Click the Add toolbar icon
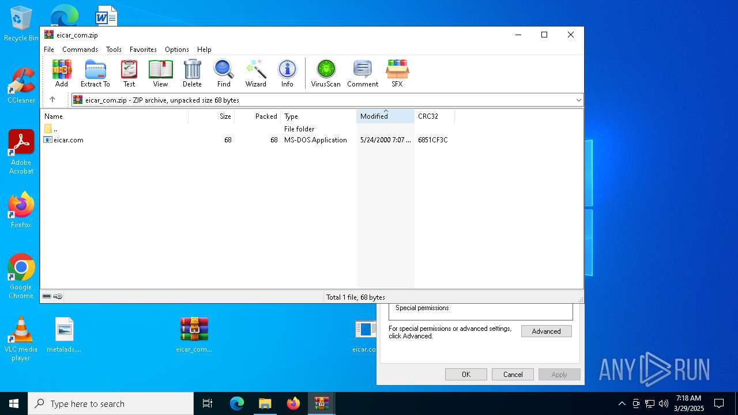The image size is (738, 415). pos(62,73)
